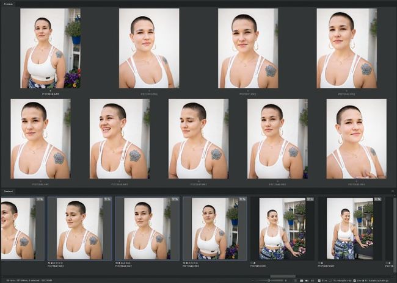Open the Content panel options menu

pyautogui.click(x=393, y=191)
